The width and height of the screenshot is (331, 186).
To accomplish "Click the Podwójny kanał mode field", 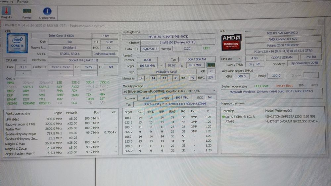I will pyautogui.click(x=166, y=72).
